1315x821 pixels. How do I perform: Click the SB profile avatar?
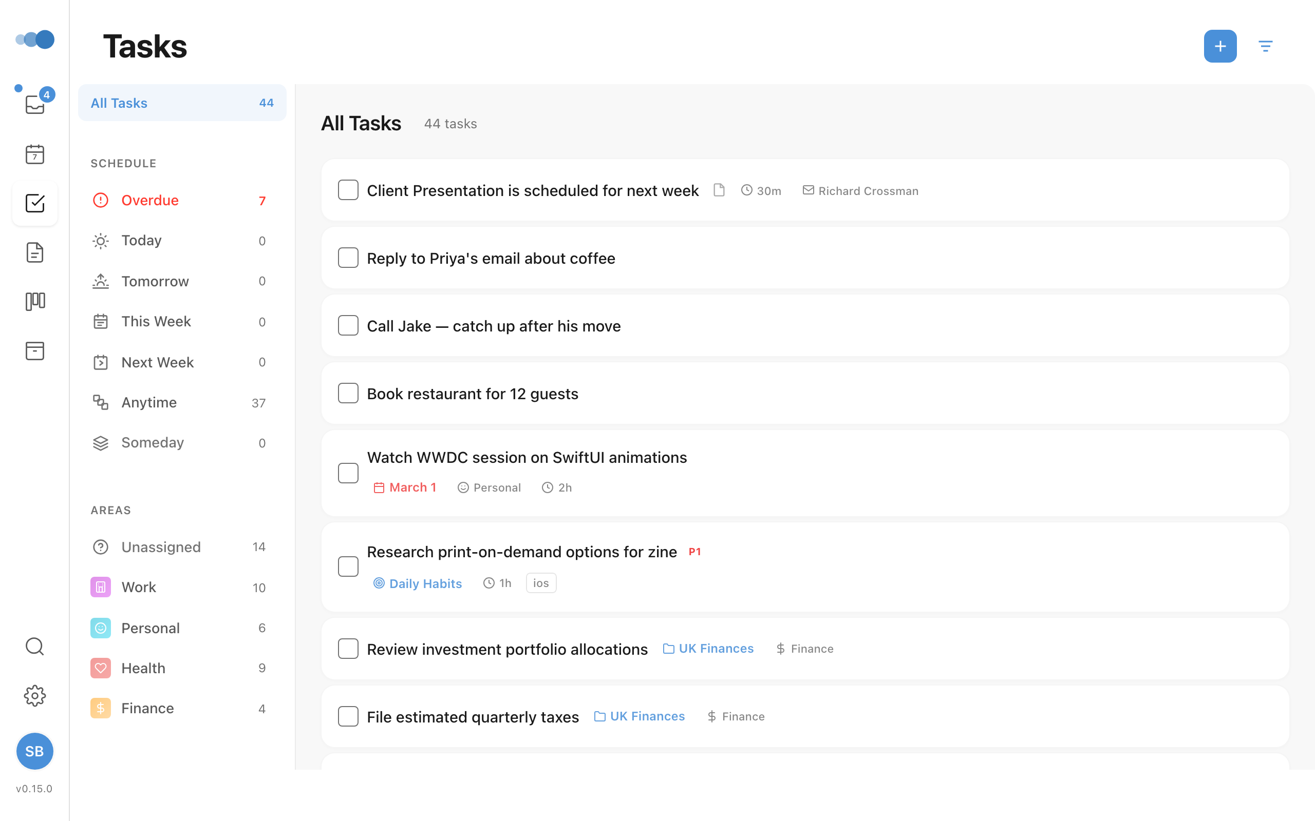[35, 752]
